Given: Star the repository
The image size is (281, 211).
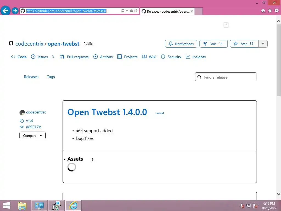Looking at the screenshot, I should pos(244,44).
